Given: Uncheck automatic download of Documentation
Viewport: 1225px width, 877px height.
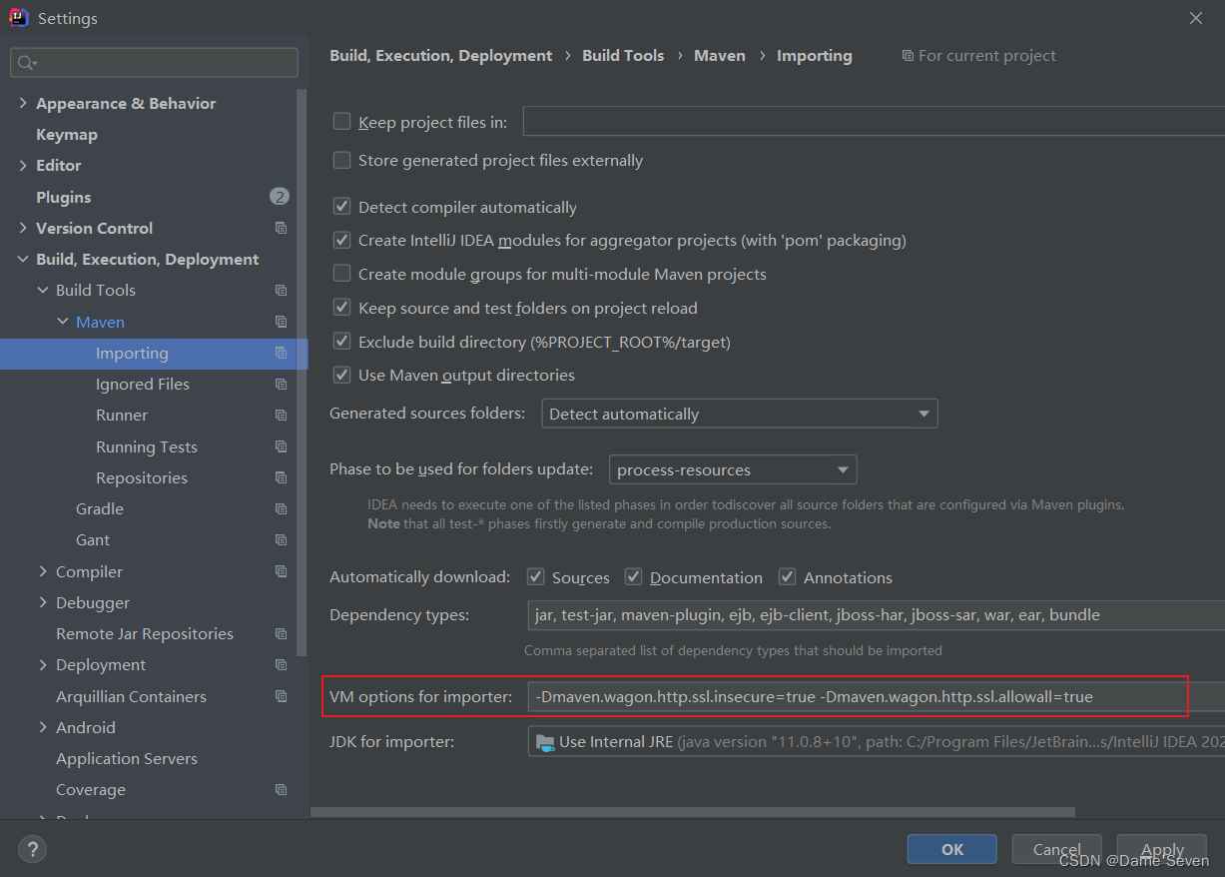Looking at the screenshot, I should [633, 576].
